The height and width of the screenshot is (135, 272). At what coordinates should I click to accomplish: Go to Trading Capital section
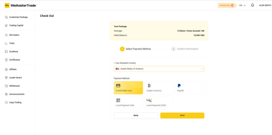pos(16,26)
